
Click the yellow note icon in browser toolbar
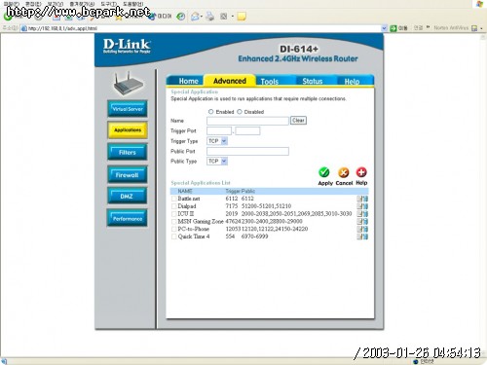[x=242, y=17]
